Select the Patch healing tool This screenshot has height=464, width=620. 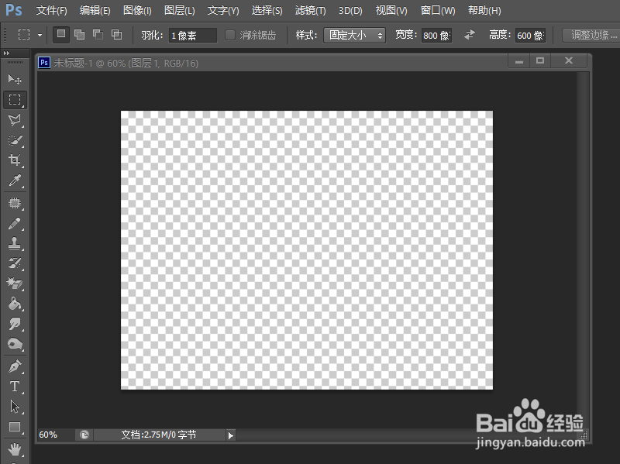pos(15,203)
